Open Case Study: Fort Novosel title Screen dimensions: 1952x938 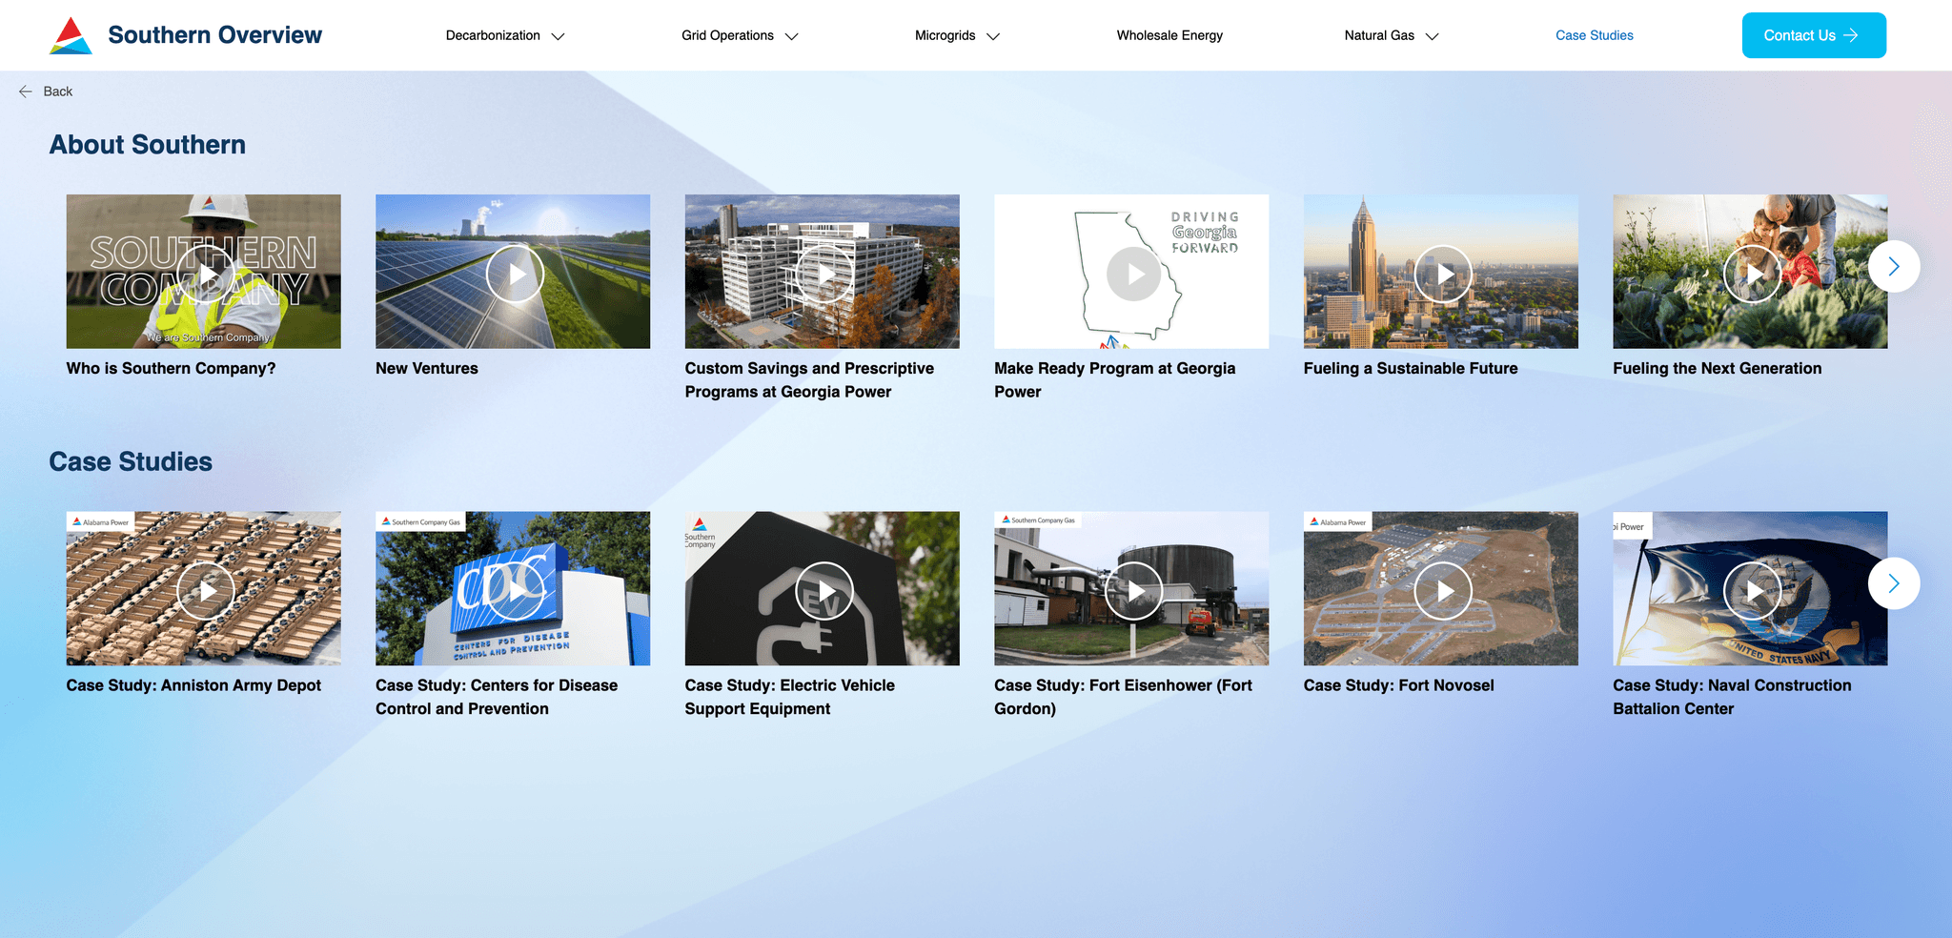[1398, 685]
